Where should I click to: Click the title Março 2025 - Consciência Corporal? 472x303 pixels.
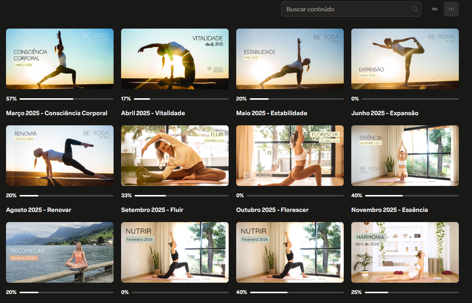point(57,113)
